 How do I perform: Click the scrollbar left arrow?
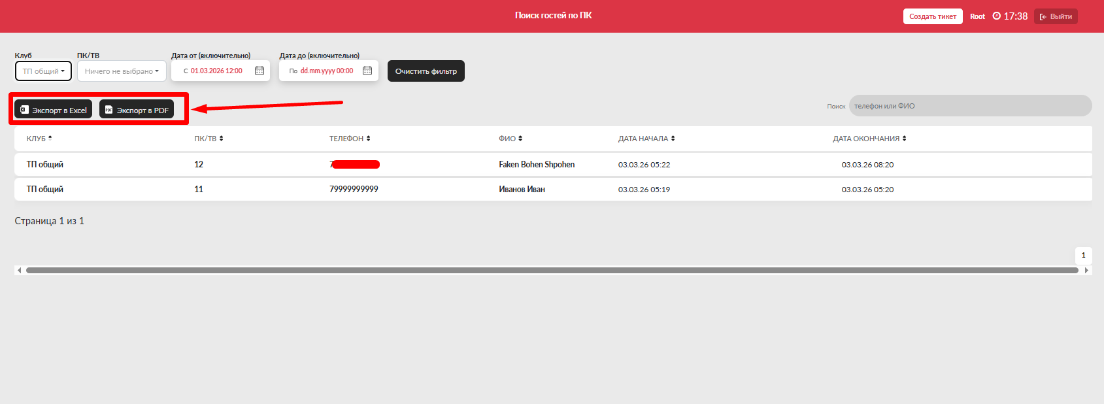(19, 270)
